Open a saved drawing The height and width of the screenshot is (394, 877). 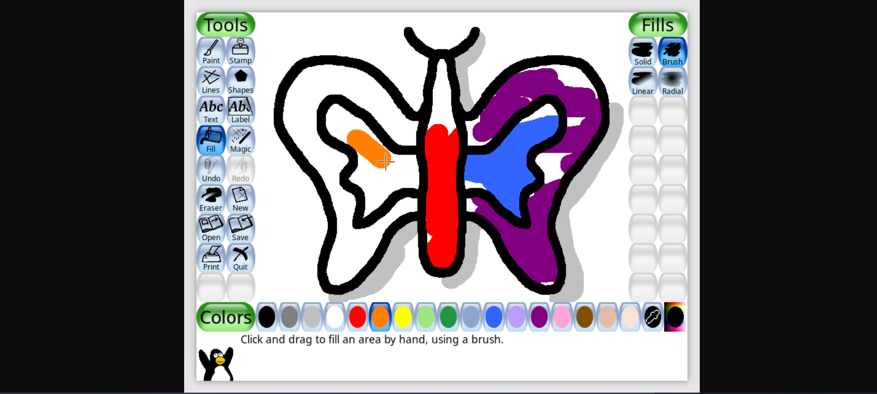click(211, 228)
